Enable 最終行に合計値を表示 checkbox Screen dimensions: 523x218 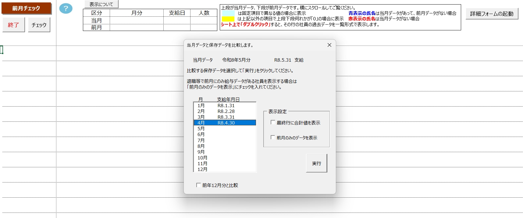click(295, 123)
